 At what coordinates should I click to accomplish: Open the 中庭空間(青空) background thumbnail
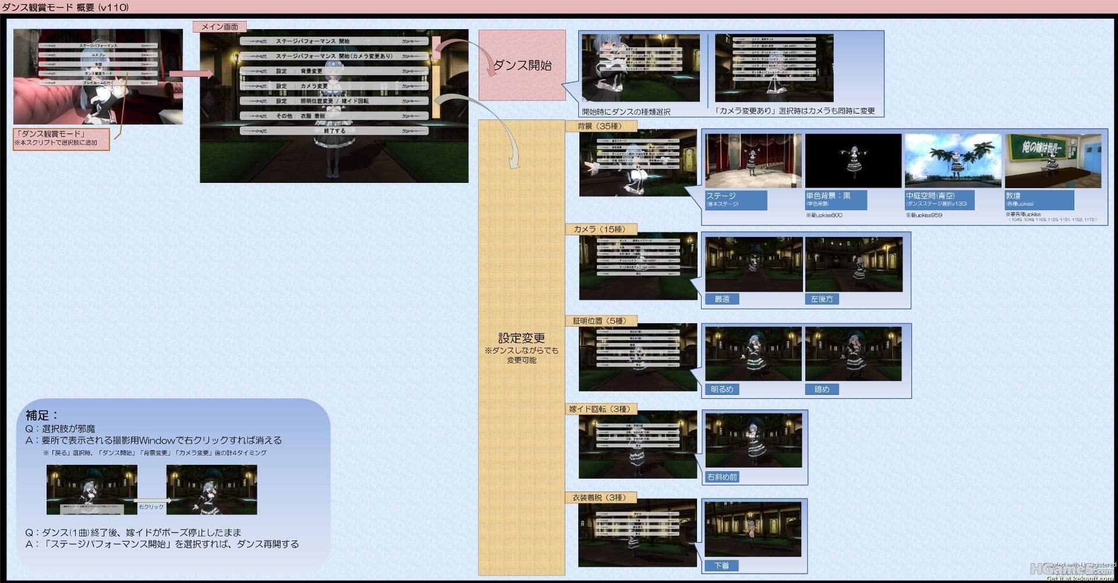[953, 161]
